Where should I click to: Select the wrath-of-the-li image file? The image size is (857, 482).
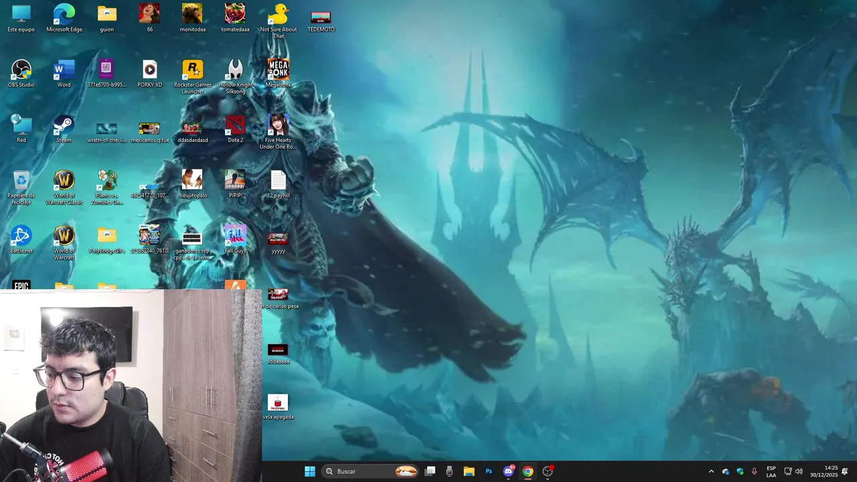click(106, 132)
